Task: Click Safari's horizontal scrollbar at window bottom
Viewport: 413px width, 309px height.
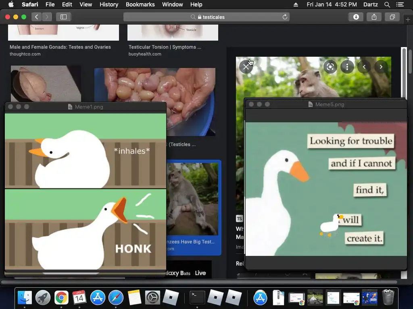Action: (x=199, y=282)
